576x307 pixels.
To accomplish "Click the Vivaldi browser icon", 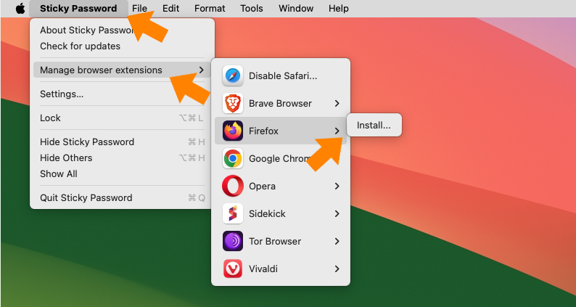I will point(233,269).
